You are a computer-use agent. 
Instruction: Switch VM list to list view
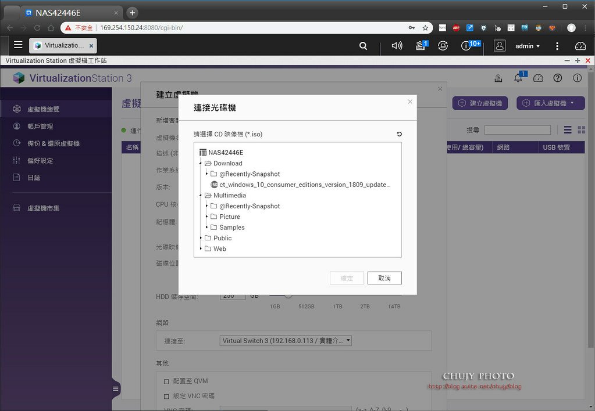[x=568, y=130]
